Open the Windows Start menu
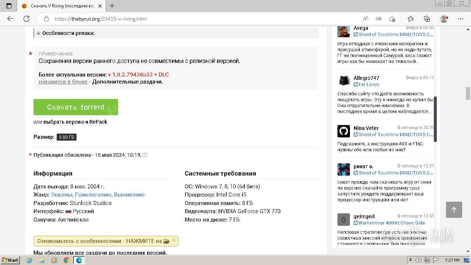Viewport: 471px width, 265px height. 10,260
